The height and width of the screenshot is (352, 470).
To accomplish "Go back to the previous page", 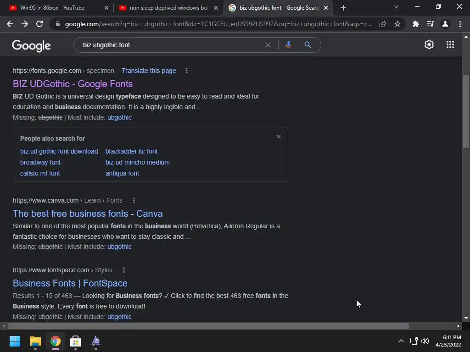I will [10, 24].
